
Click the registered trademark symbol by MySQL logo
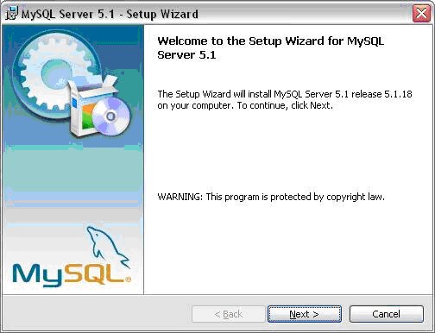[129, 279]
